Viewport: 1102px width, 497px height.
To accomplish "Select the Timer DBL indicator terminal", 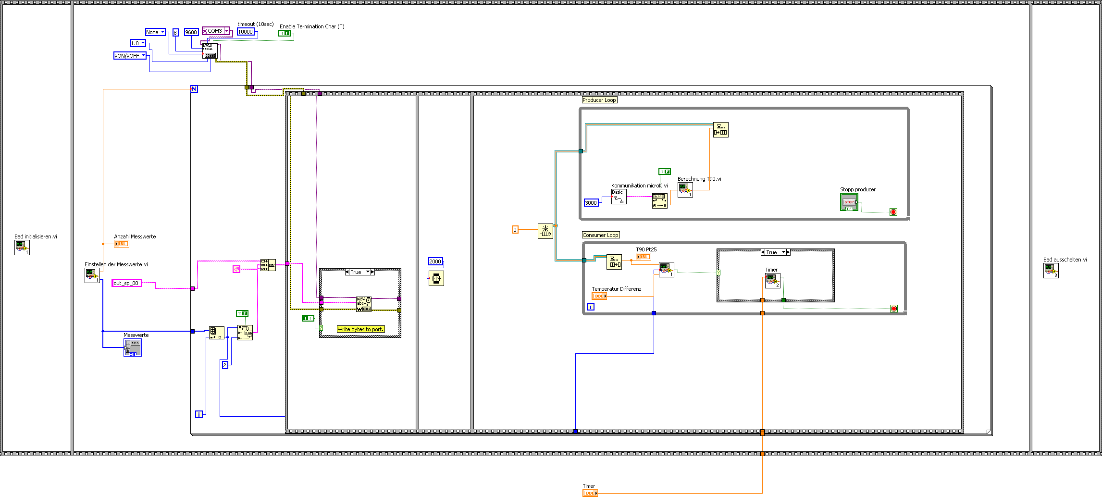I will [x=590, y=493].
